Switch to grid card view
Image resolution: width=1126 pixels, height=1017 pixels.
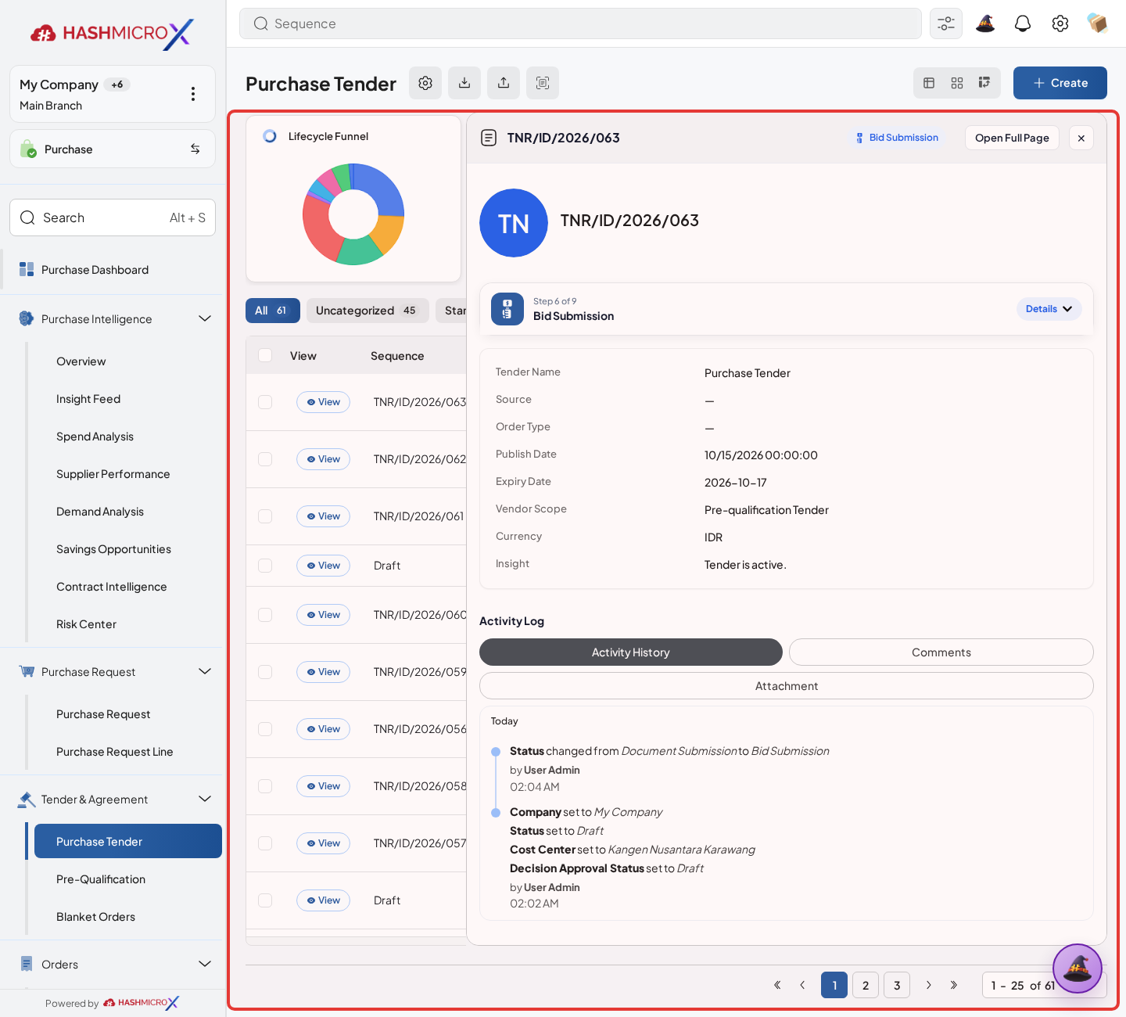pyautogui.click(x=957, y=83)
